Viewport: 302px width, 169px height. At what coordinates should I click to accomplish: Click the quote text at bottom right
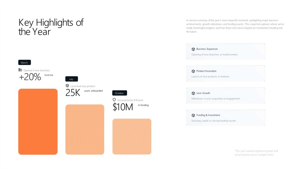pyautogui.click(x=256, y=153)
